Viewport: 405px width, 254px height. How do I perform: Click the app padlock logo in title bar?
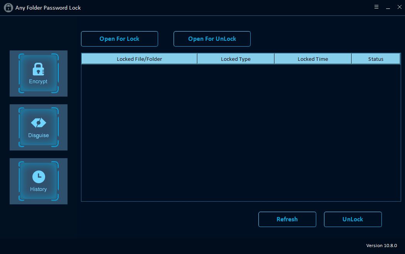click(x=8, y=8)
